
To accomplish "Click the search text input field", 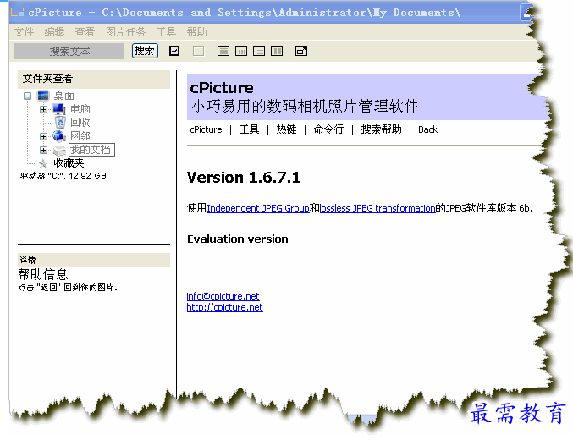I will point(69,51).
